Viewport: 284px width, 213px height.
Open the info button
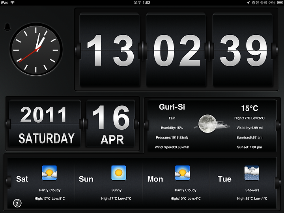[17, 203]
